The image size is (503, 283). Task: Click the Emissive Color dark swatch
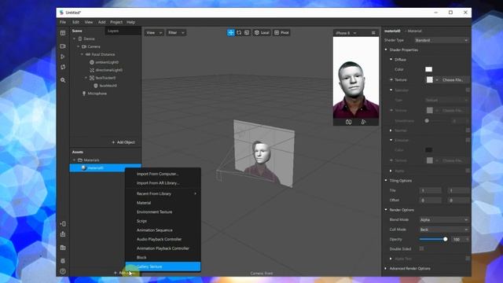[x=428, y=150]
